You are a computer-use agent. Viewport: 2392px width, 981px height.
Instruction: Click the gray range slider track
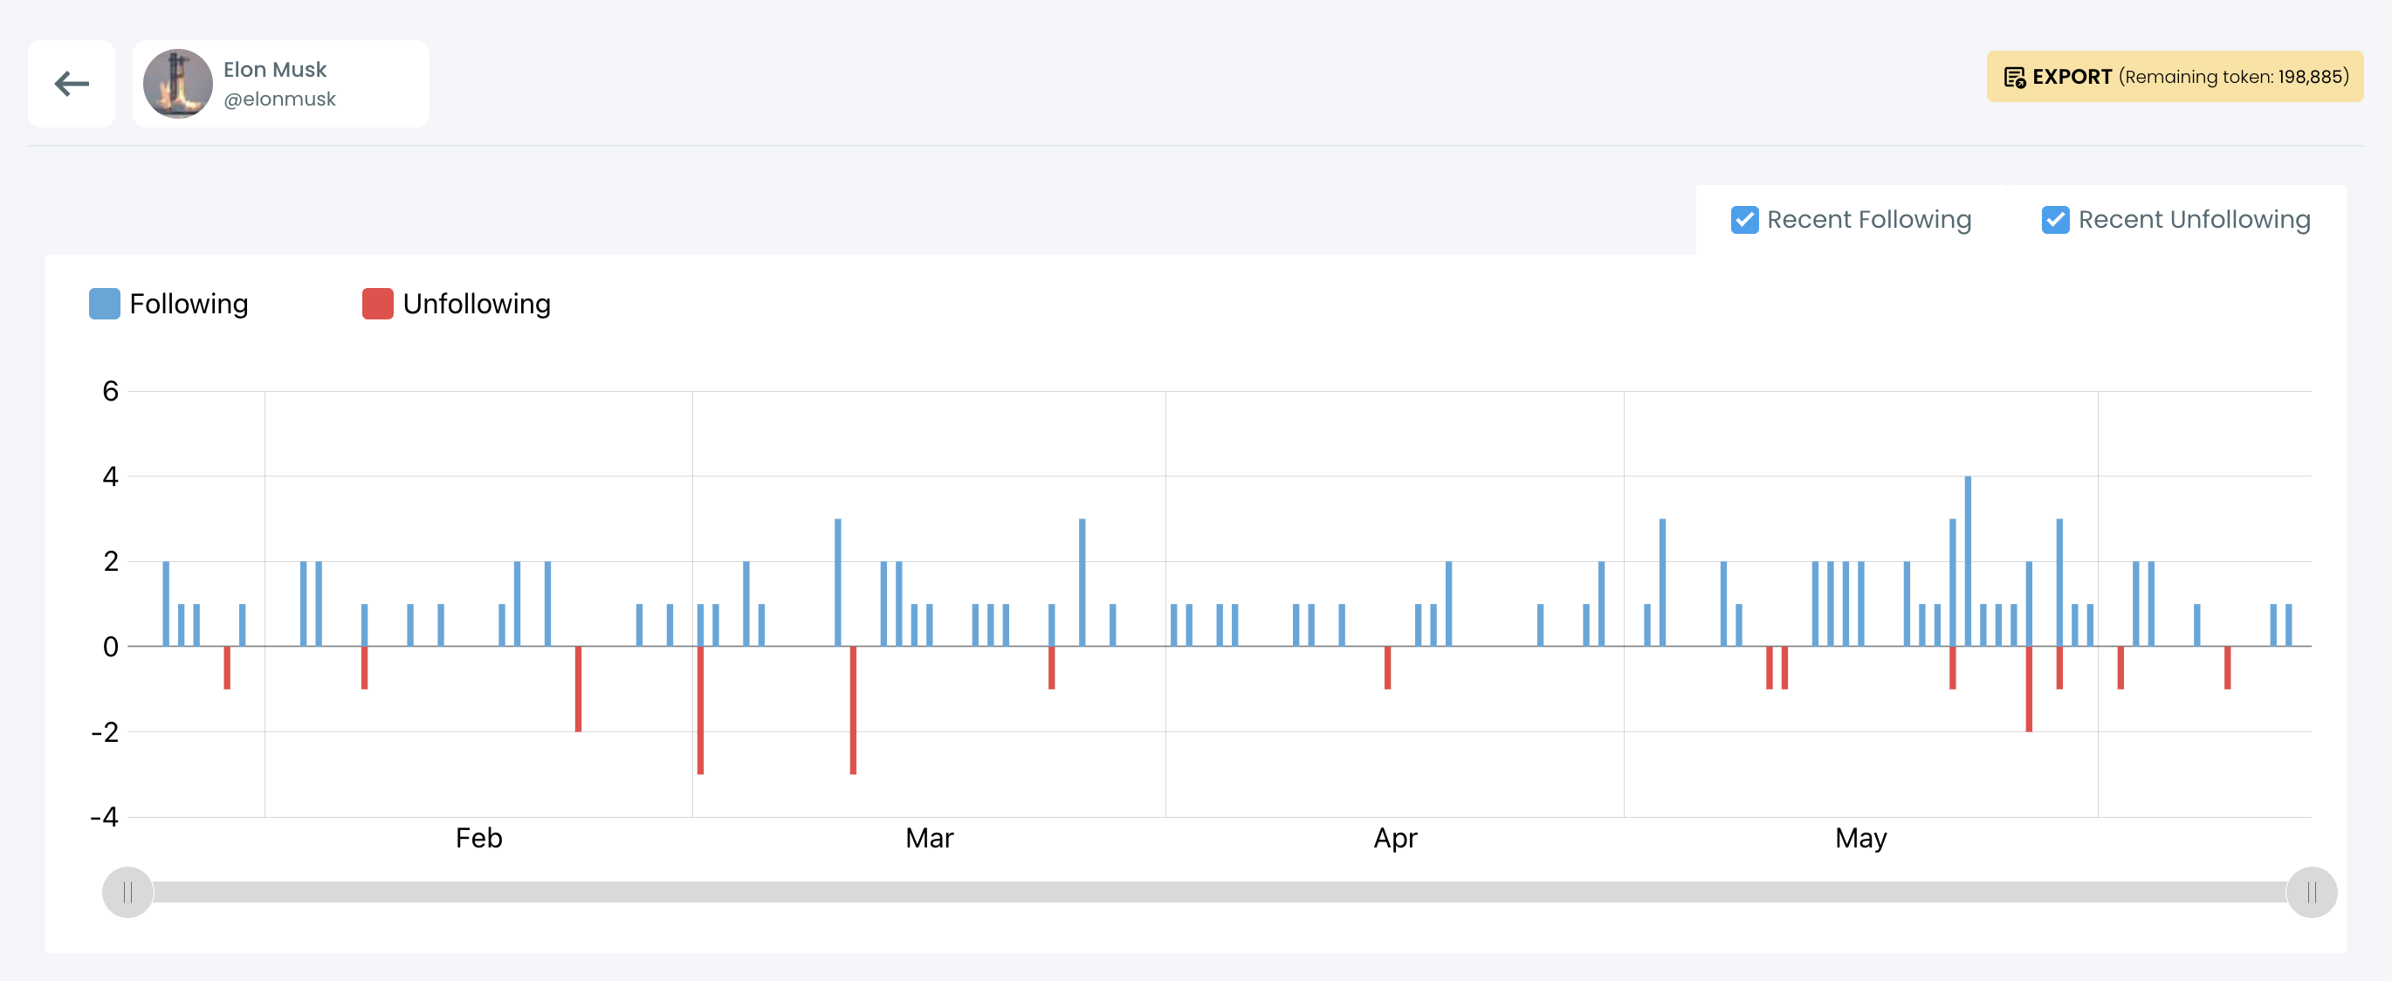pyautogui.click(x=1220, y=892)
